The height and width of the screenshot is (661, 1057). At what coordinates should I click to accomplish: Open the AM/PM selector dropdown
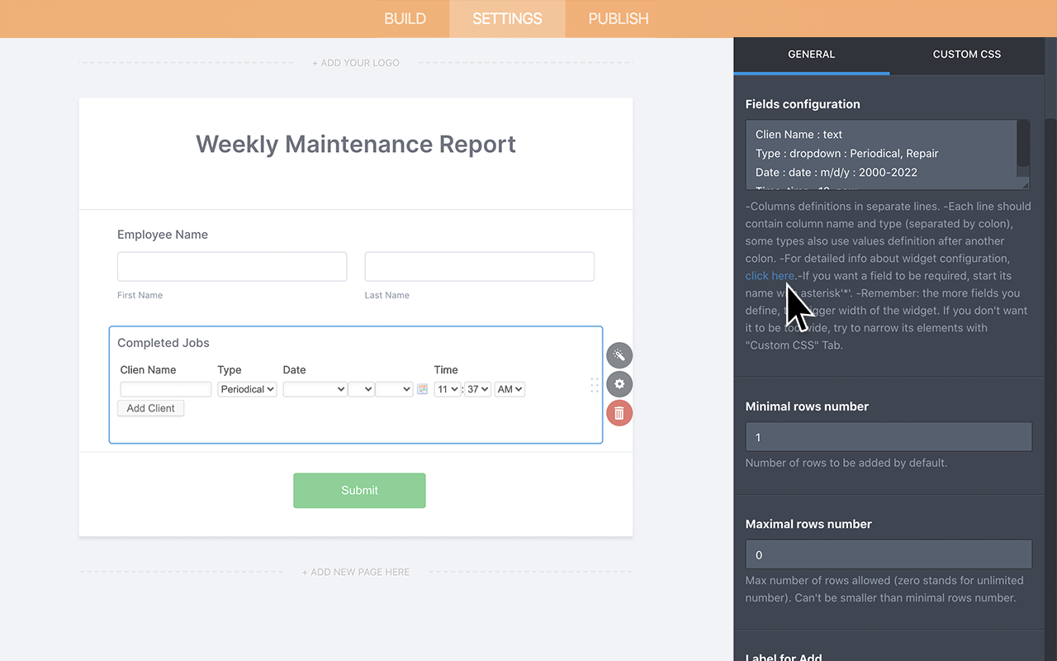tap(510, 388)
